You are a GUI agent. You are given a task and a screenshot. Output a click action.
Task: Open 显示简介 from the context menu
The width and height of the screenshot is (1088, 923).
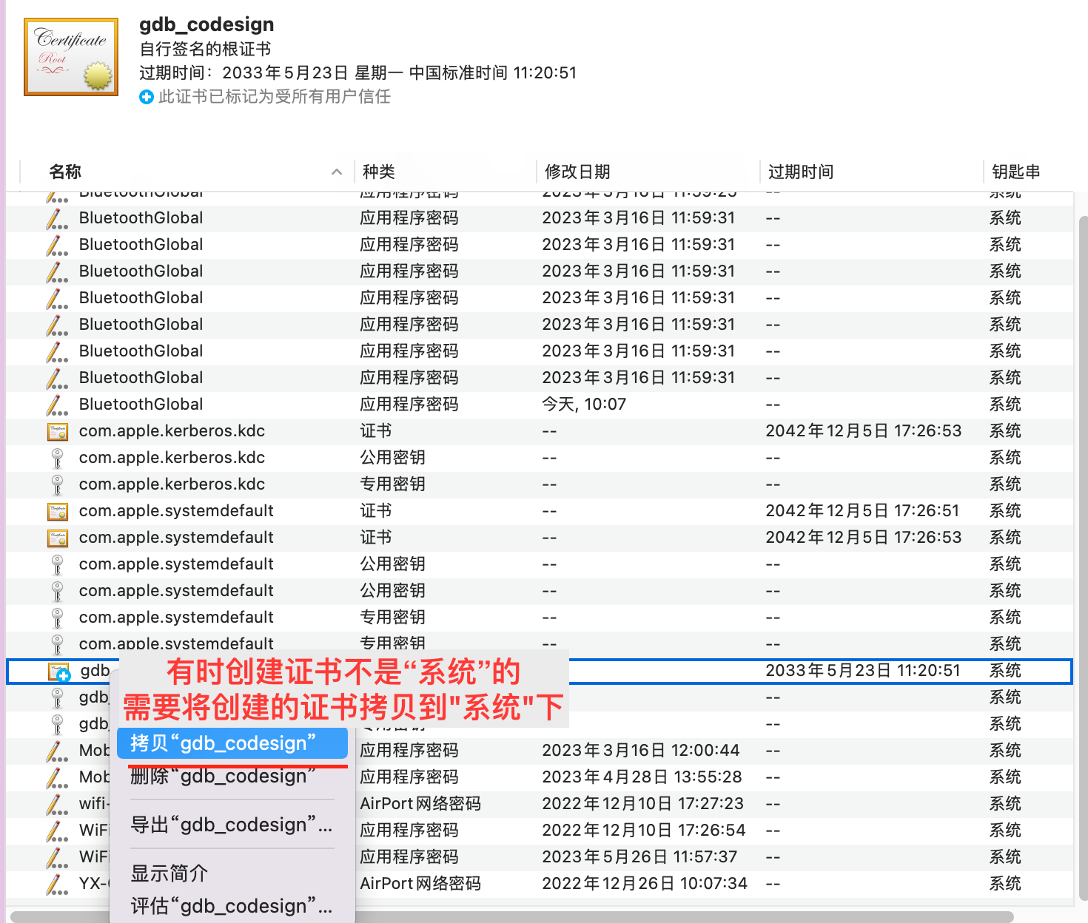pyautogui.click(x=169, y=873)
